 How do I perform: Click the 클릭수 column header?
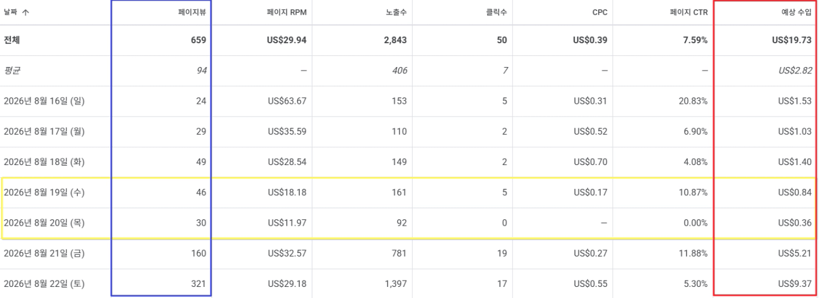pyautogui.click(x=497, y=12)
